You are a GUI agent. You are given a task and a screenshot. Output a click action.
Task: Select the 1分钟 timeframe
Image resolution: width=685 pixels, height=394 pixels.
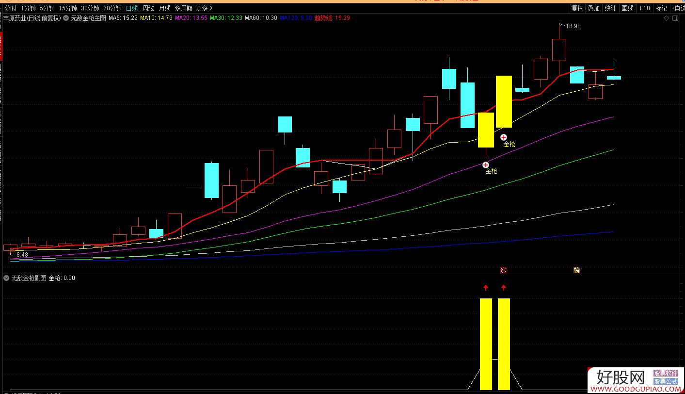(28, 8)
